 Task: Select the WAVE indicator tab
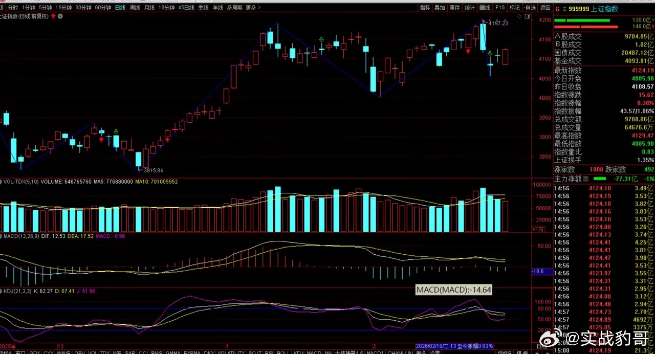(63, 352)
